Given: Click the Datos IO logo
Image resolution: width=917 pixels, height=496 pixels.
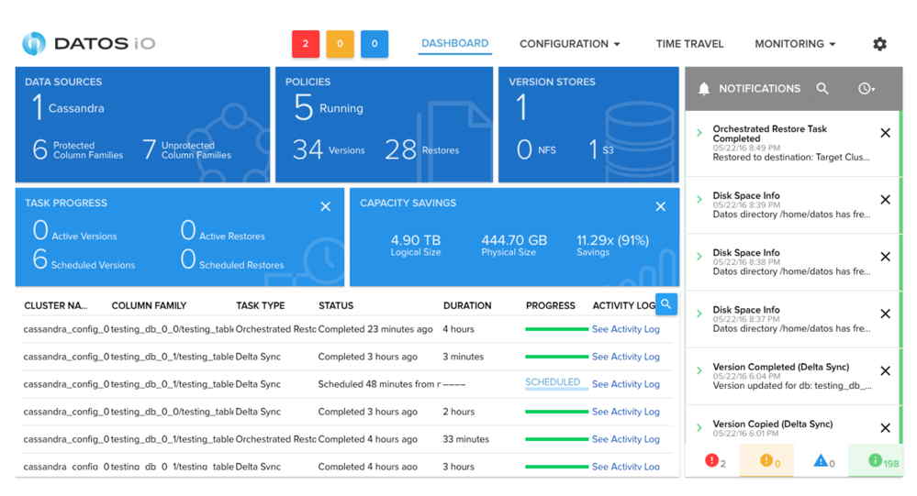Looking at the screenshot, I should click(x=89, y=44).
